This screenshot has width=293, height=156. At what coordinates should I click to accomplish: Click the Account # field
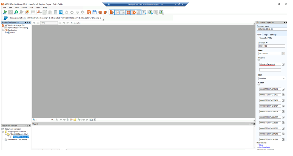272,46
